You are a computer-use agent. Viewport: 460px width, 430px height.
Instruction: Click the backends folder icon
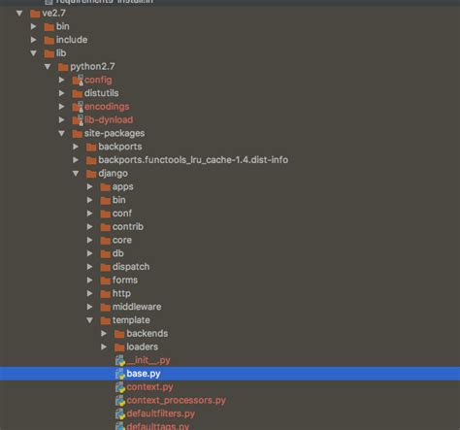click(119, 334)
